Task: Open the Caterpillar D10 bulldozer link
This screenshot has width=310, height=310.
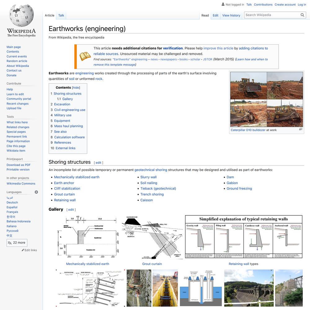Action: click(x=248, y=130)
